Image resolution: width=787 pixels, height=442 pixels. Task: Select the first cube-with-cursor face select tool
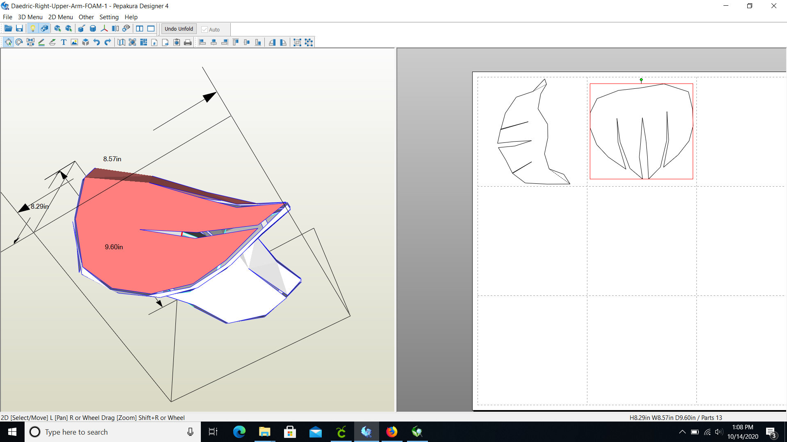(57, 29)
